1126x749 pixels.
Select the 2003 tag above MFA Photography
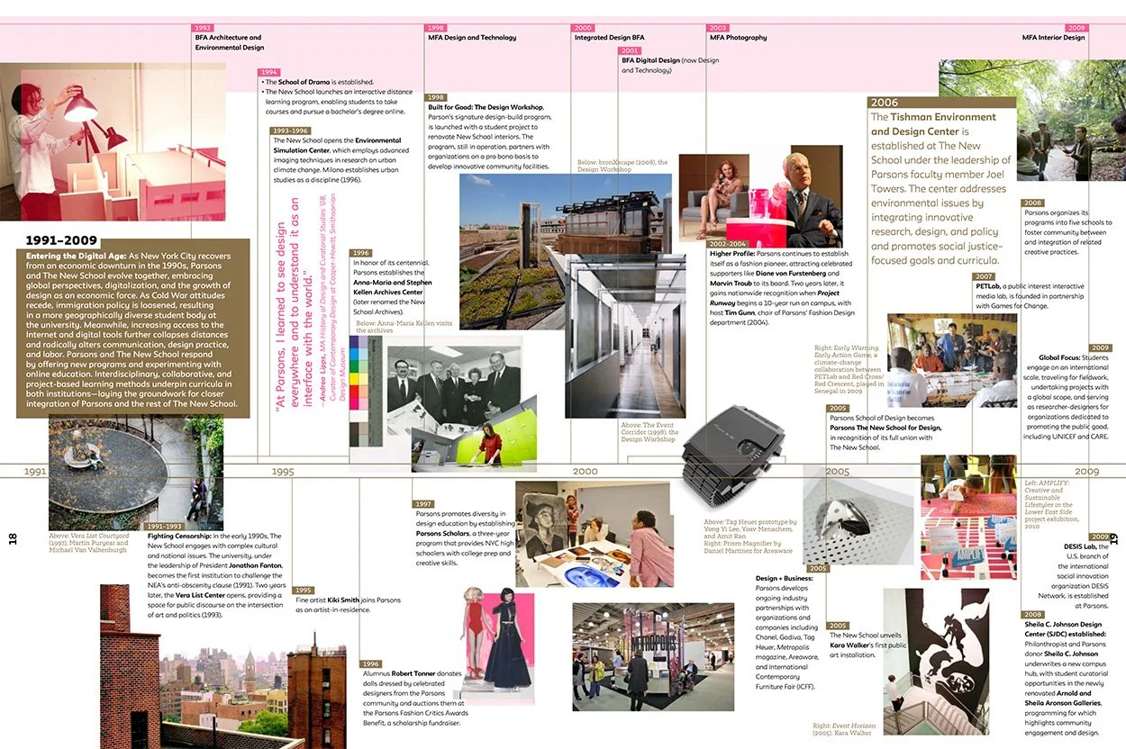point(718,29)
